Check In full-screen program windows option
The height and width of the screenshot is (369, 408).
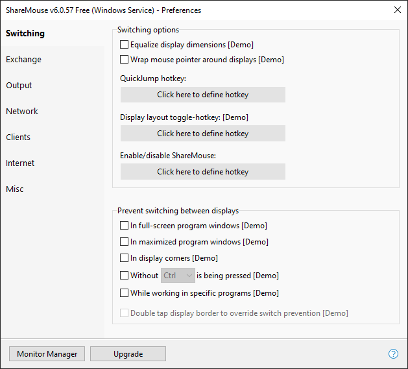124,225
